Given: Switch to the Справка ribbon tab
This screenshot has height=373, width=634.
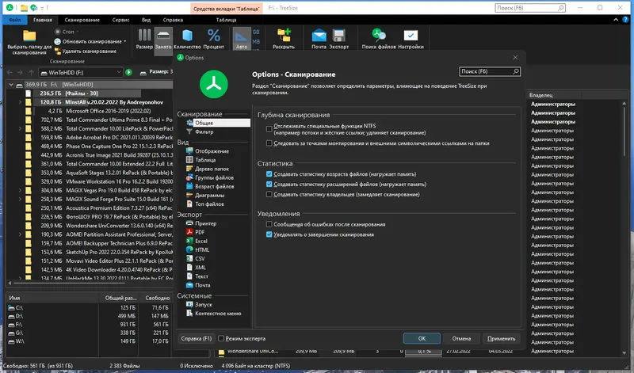Looking at the screenshot, I should pyautogui.click(x=173, y=20).
